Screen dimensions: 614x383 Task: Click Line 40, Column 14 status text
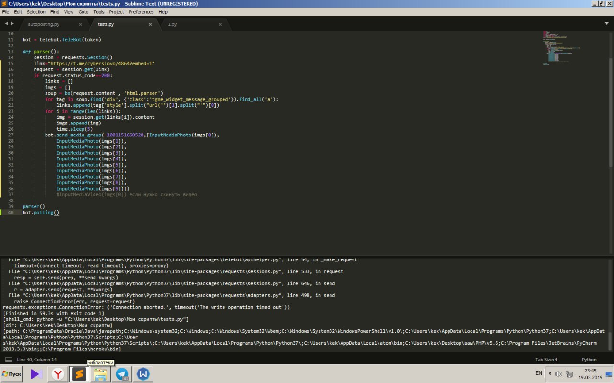36,360
